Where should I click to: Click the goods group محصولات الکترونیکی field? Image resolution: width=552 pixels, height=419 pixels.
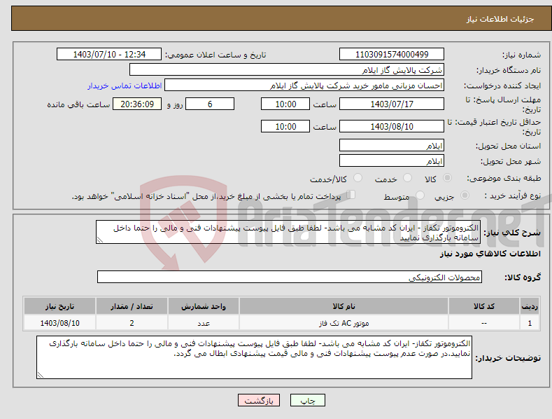click(290, 277)
